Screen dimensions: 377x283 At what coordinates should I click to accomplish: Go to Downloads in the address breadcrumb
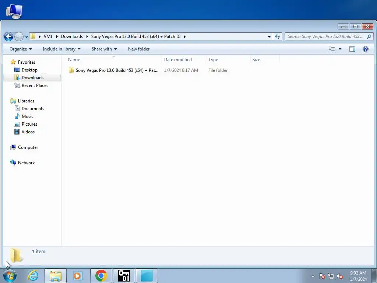[x=72, y=36]
